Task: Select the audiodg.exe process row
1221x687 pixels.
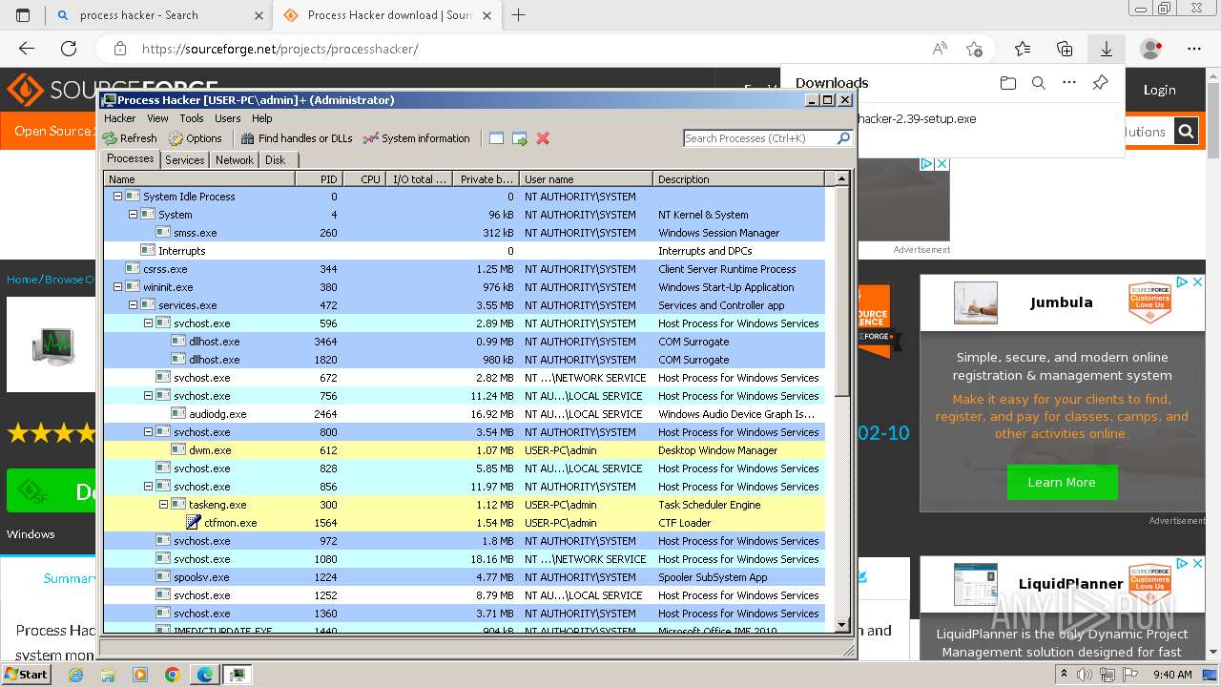Action: (x=465, y=414)
